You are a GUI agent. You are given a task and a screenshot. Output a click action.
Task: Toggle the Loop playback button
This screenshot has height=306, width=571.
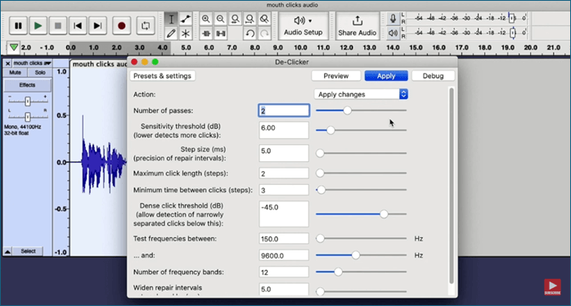tap(146, 25)
